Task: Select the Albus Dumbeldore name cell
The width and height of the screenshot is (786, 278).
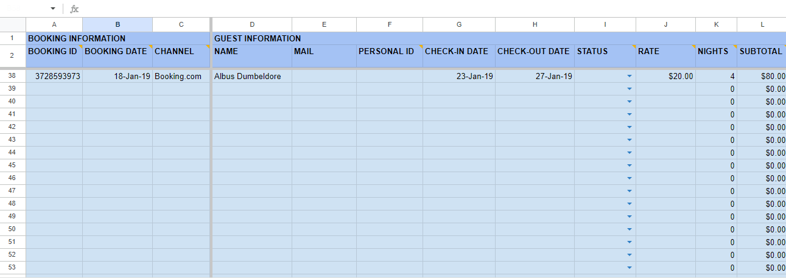Action: [x=252, y=76]
